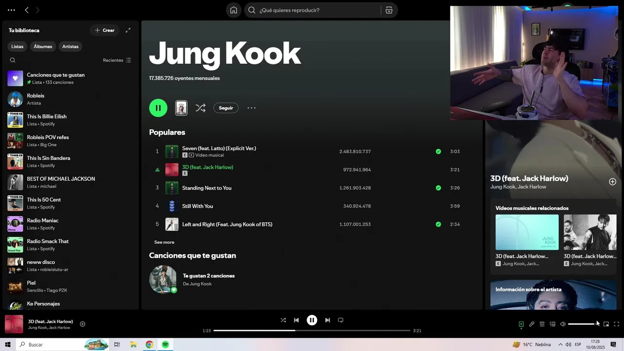
Task: Expand the list with See more
Action: [x=164, y=242]
